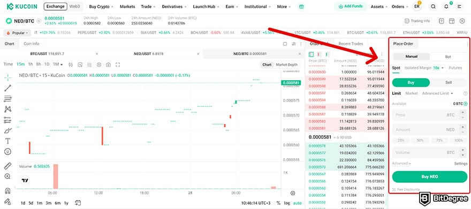
Task: Switch to Recent Trades tab
Action: click(351, 44)
